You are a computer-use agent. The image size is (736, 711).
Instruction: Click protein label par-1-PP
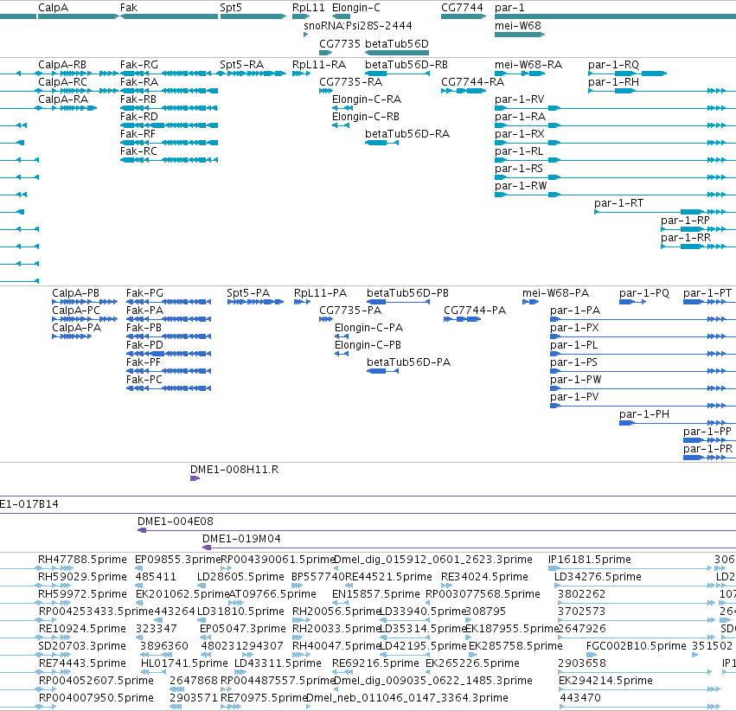point(707,432)
